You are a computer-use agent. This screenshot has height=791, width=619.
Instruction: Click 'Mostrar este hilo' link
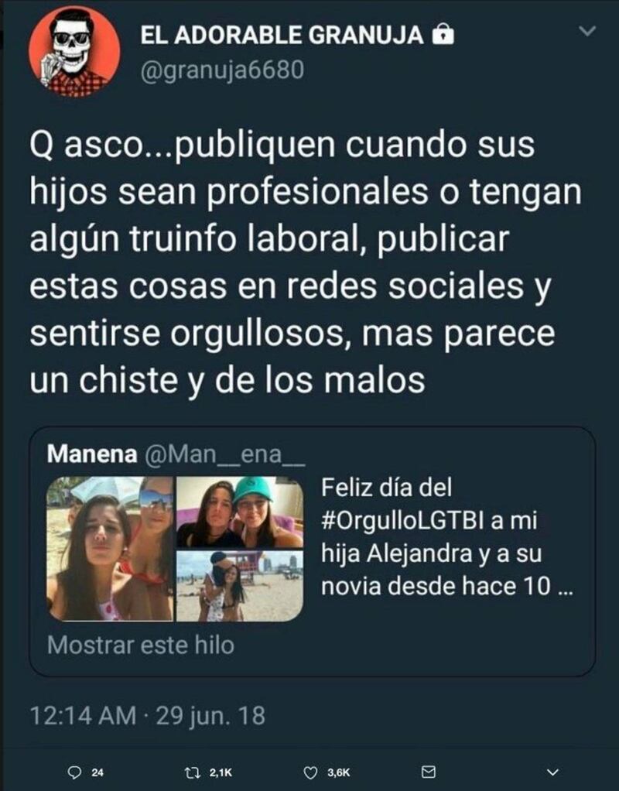(141, 645)
